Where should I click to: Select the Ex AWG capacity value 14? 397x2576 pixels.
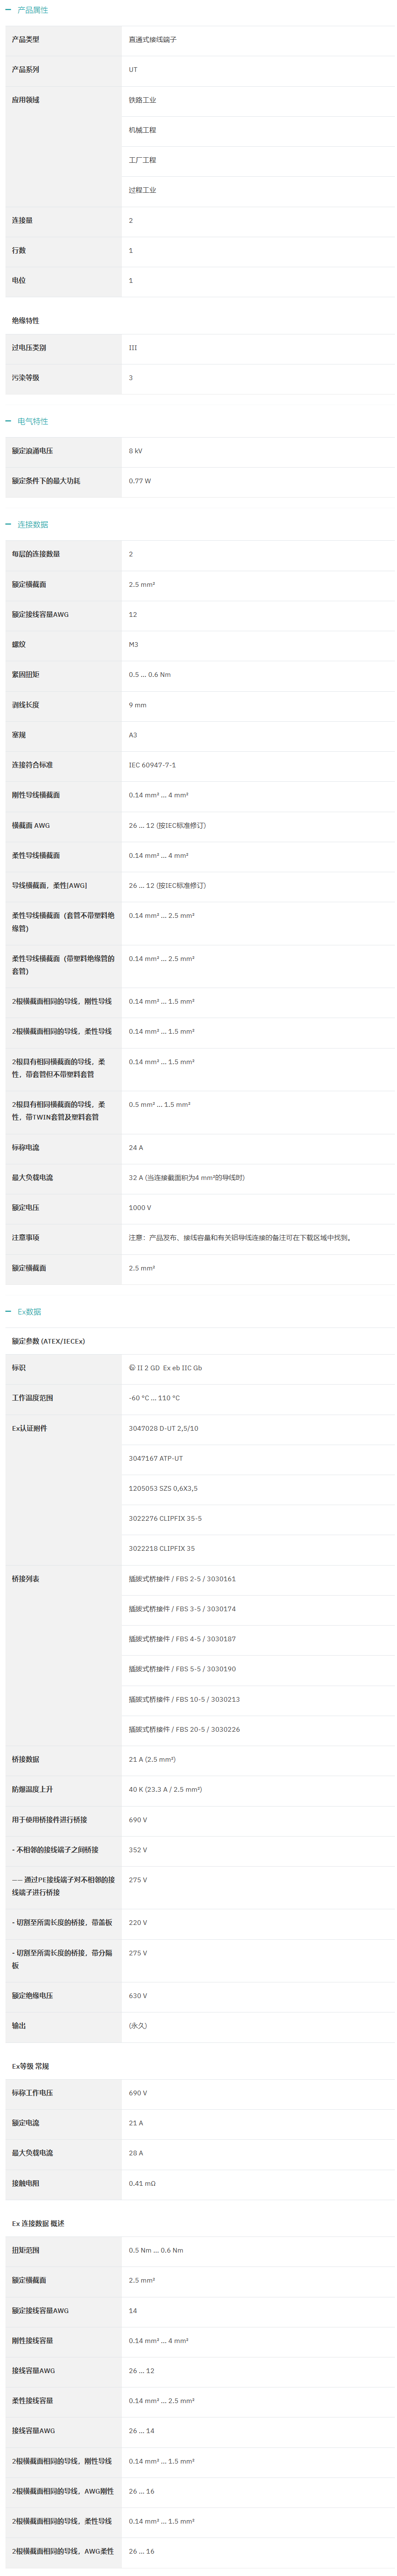tap(132, 2311)
